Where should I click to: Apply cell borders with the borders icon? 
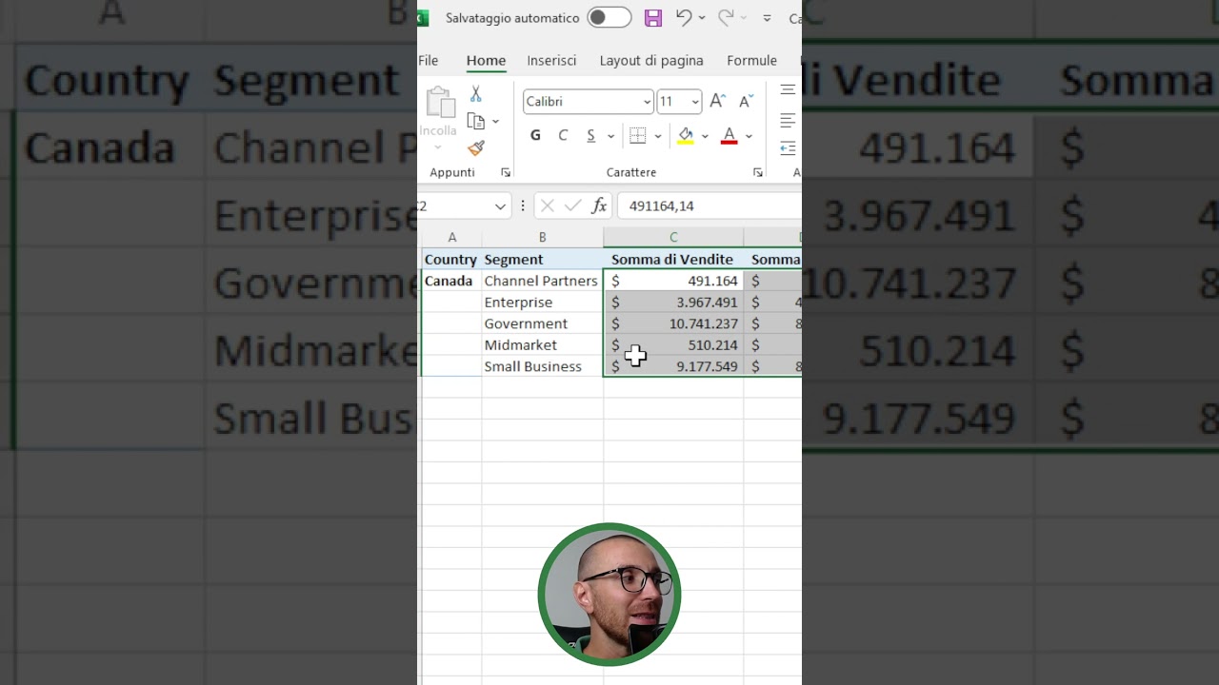pyautogui.click(x=638, y=136)
